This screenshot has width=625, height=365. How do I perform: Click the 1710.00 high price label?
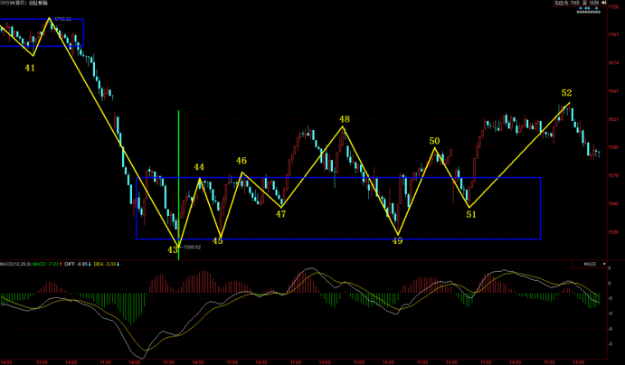(62, 18)
